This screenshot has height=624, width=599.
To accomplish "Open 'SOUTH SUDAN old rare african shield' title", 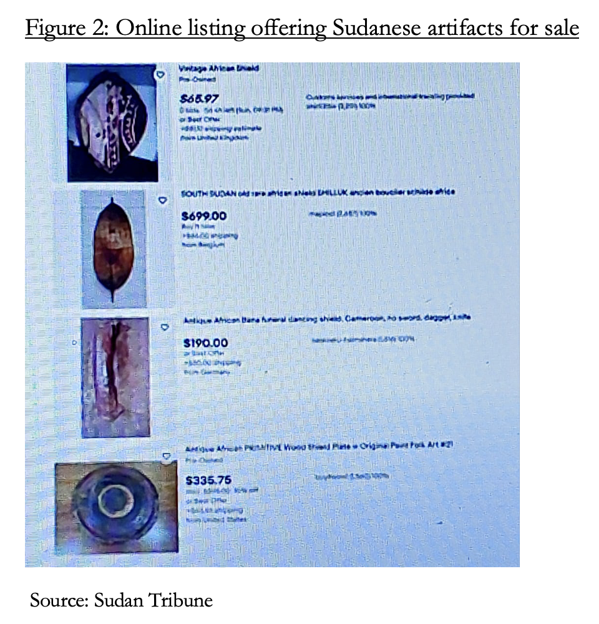I will coord(318,193).
